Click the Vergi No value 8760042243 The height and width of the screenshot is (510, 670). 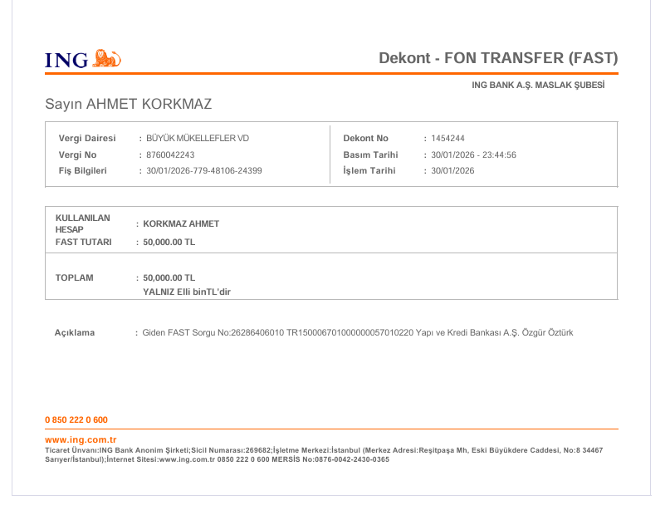(170, 154)
